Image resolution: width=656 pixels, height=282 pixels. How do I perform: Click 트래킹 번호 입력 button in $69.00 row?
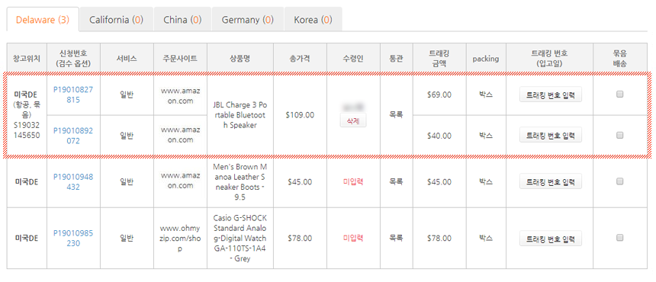tap(551, 95)
